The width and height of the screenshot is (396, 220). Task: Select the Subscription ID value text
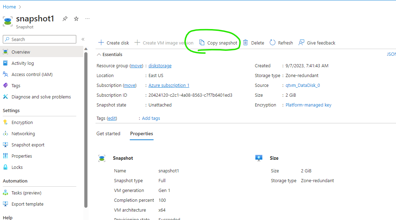tap(190, 95)
